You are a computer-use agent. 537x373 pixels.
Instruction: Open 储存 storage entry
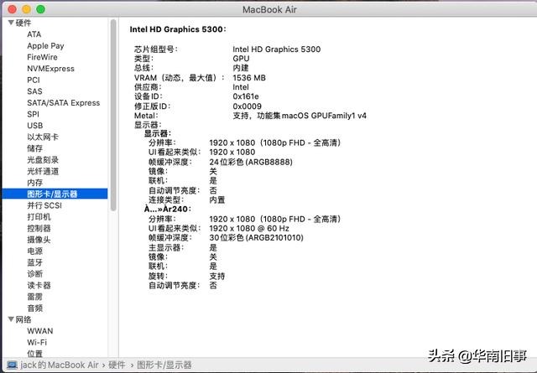pos(35,148)
